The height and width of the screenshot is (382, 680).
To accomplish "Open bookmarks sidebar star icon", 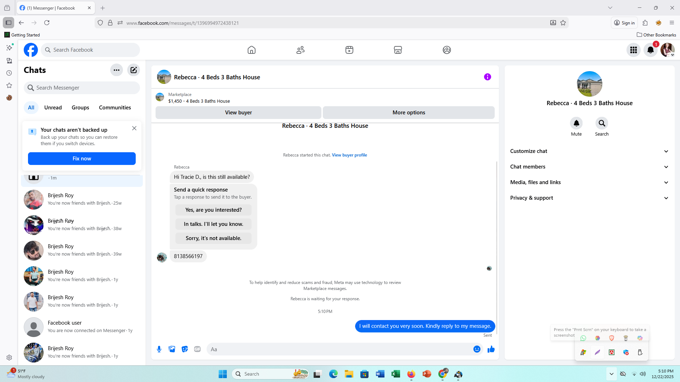I will click(x=9, y=85).
